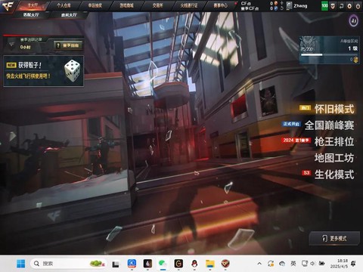
Task: Toggle the music note icon
Action: (341, 6)
